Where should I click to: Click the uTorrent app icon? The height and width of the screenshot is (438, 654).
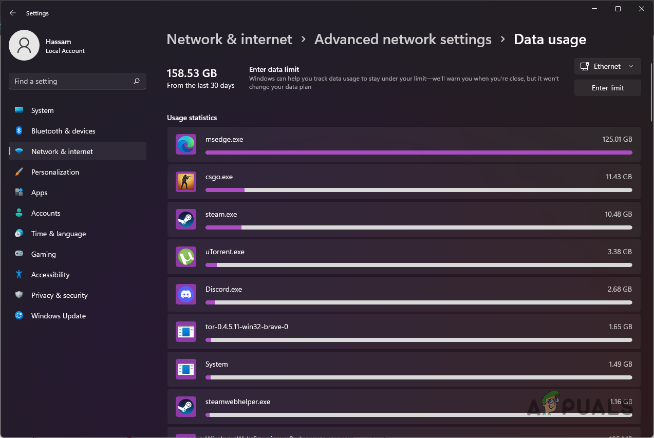(x=185, y=257)
